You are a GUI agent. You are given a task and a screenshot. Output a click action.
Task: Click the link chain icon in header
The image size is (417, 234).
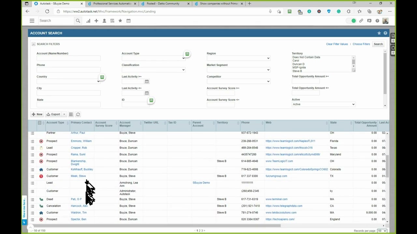tap(361, 21)
